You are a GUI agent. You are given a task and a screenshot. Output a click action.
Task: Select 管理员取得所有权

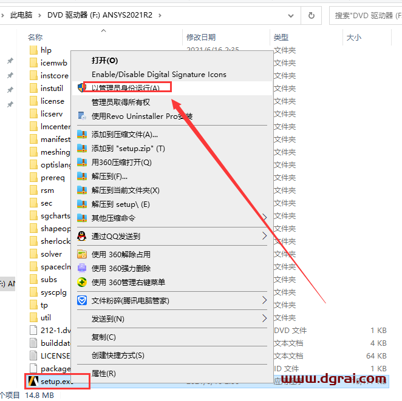point(121,102)
